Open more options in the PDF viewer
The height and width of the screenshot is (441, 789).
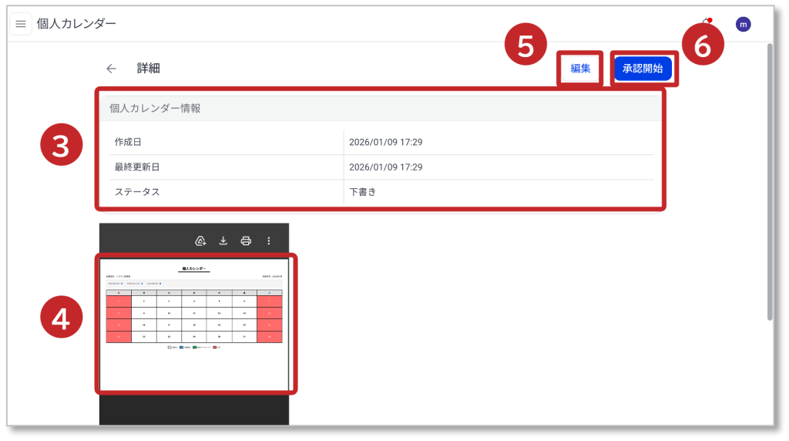pyautogui.click(x=269, y=241)
